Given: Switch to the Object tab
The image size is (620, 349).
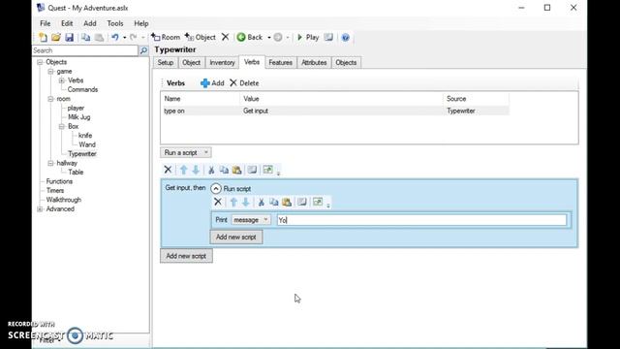Looking at the screenshot, I should click(192, 62).
